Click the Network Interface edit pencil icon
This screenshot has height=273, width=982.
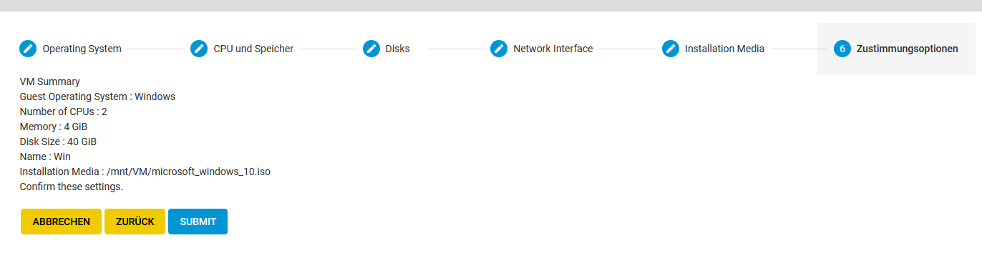(x=499, y=49)
